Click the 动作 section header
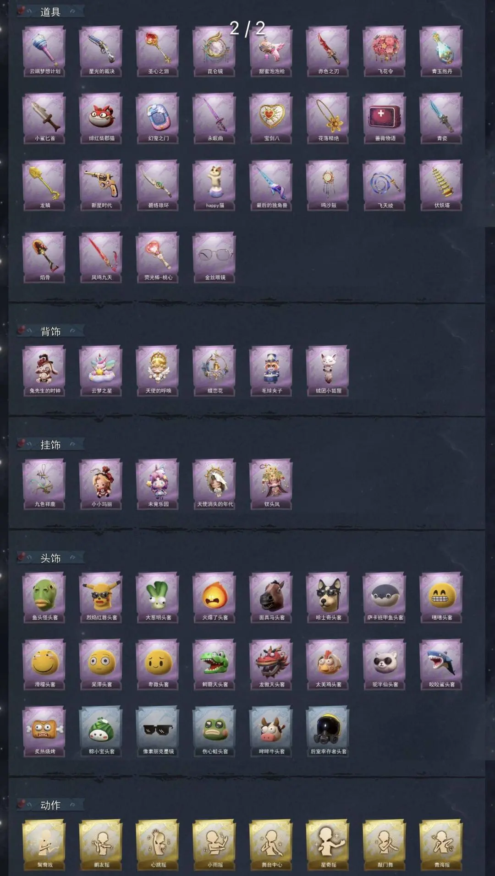This screenshot has width=495, height=876. [50, 805]
